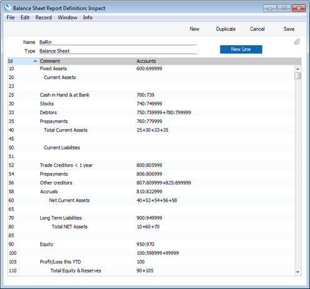This screenshot has width=310, height=289.
Task: Click the Save button
Action: click(289, 29)
